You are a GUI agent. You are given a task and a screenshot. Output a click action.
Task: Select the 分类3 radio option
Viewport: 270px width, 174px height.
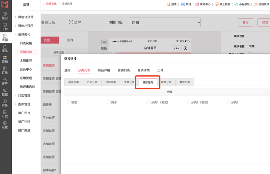[x=229, y=102]
